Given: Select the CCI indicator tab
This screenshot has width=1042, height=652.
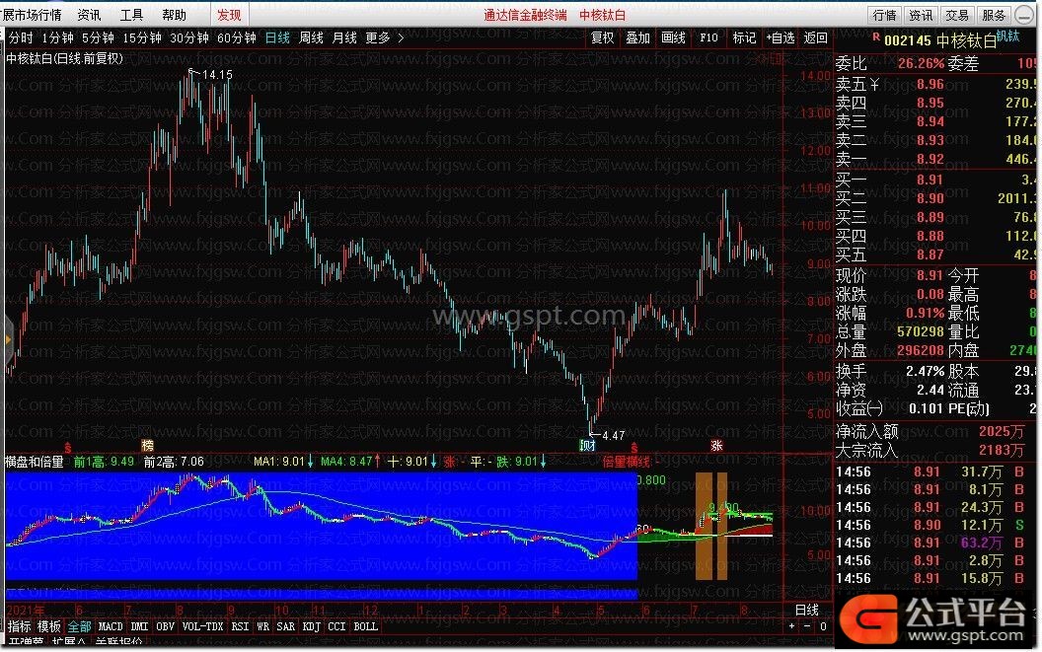Looking at the screenshot, I should 336,626.
